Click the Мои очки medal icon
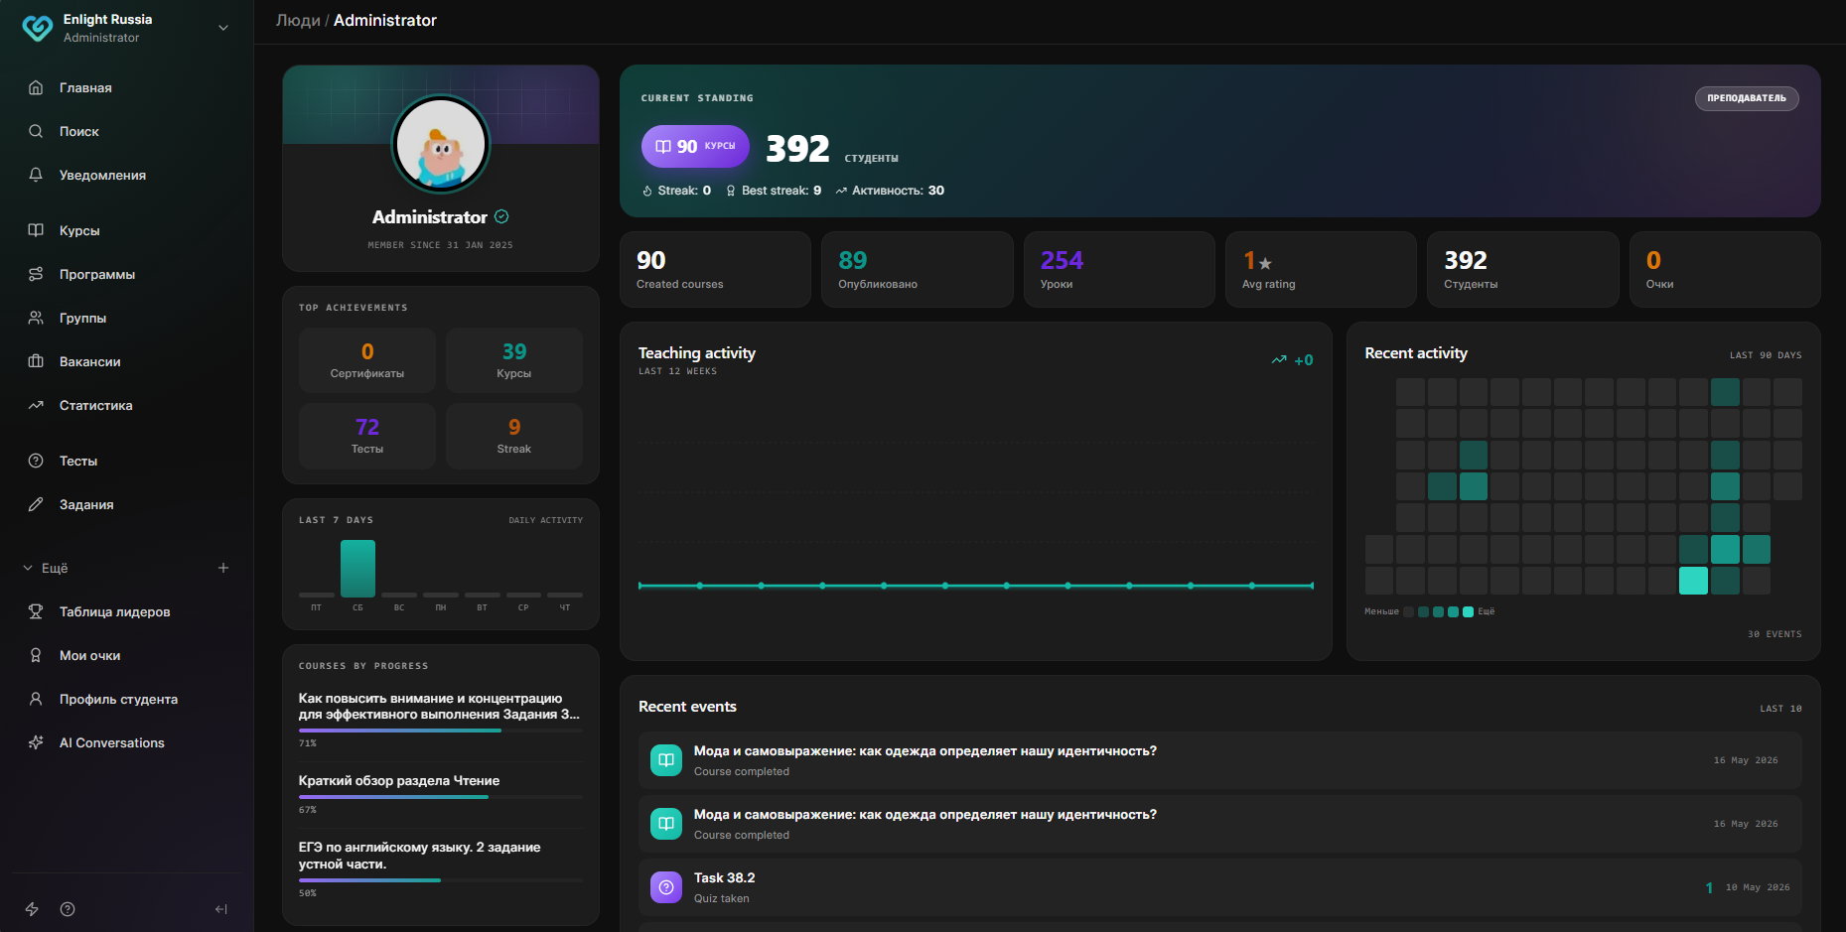The height and width of the screenshot is (932, 1846). tap(36, 655)
